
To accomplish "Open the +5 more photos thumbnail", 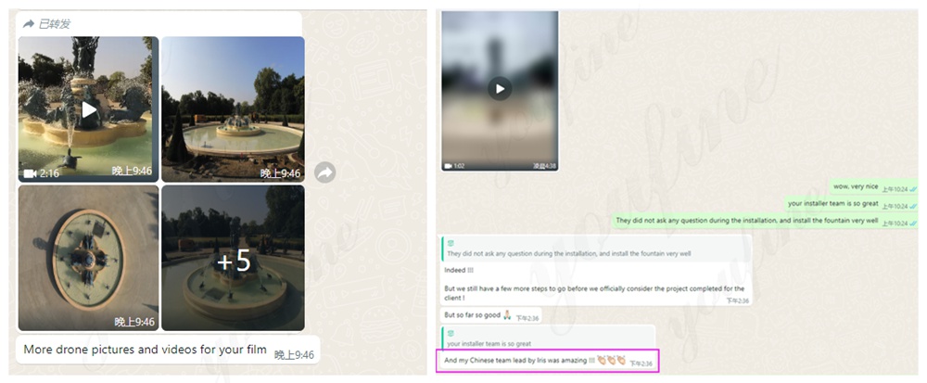I will [x=233, y=258].
